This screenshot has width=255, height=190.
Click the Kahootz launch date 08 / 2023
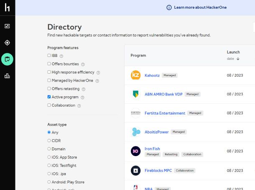click(x=235, y=75)
